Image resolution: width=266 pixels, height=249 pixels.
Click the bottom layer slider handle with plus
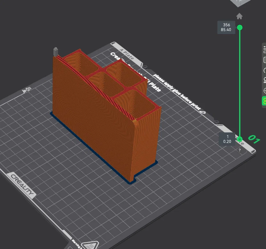point(240,139)
